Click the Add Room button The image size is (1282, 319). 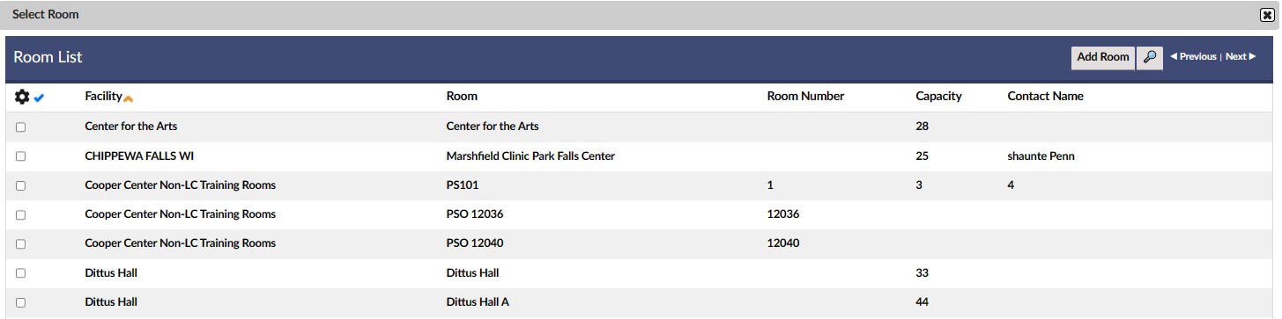coord(1103,57)
